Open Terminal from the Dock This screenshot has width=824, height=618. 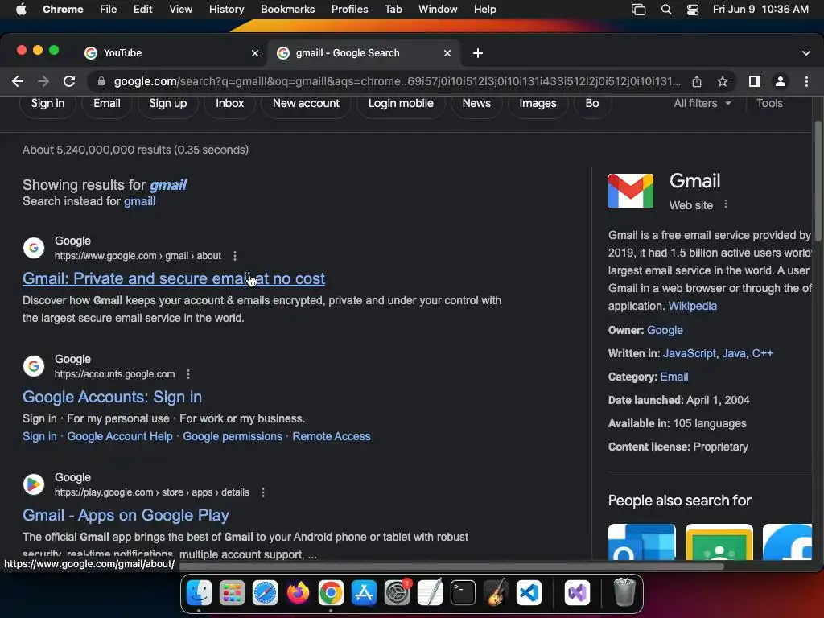tap(463, 593)
